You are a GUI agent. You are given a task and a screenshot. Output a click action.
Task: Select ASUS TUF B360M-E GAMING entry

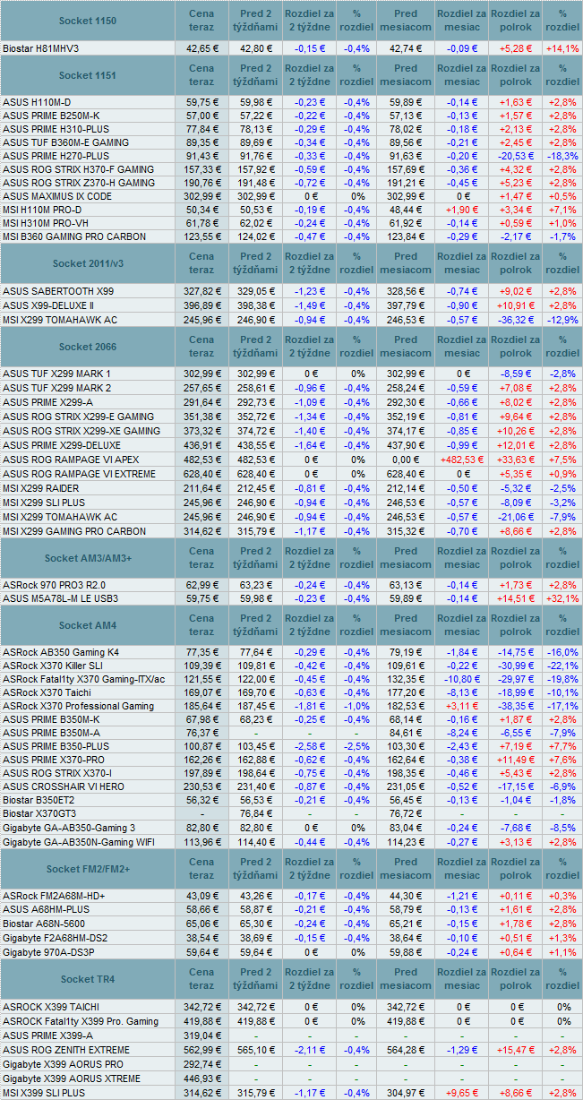65,142
